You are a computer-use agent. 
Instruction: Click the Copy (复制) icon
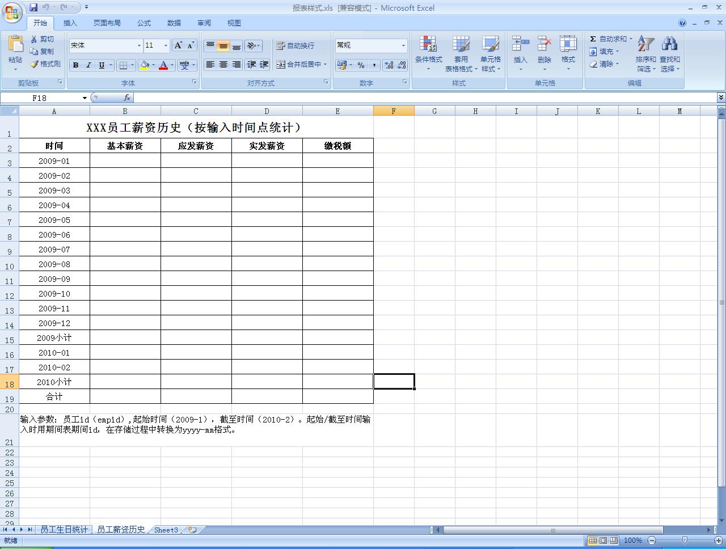[x=43, y=51]
